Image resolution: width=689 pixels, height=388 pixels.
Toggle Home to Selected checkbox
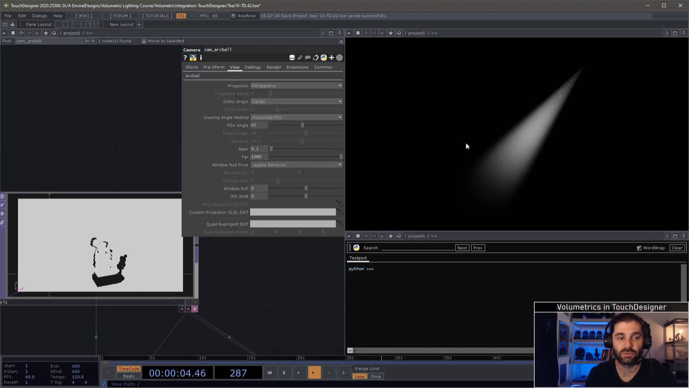click(x=144, y=41)
